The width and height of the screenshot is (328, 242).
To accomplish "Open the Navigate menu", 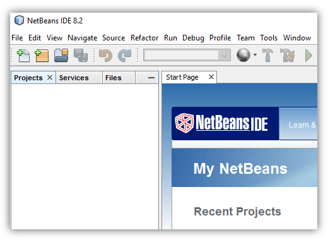I will click(83, 38).
